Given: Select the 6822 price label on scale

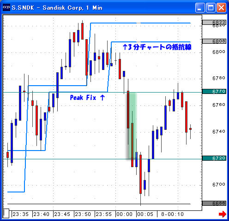Looking at the screenshot, I should (214, 23).
